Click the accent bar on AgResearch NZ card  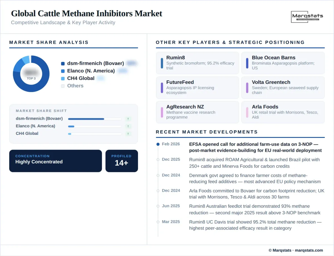[x=162, y=112]
